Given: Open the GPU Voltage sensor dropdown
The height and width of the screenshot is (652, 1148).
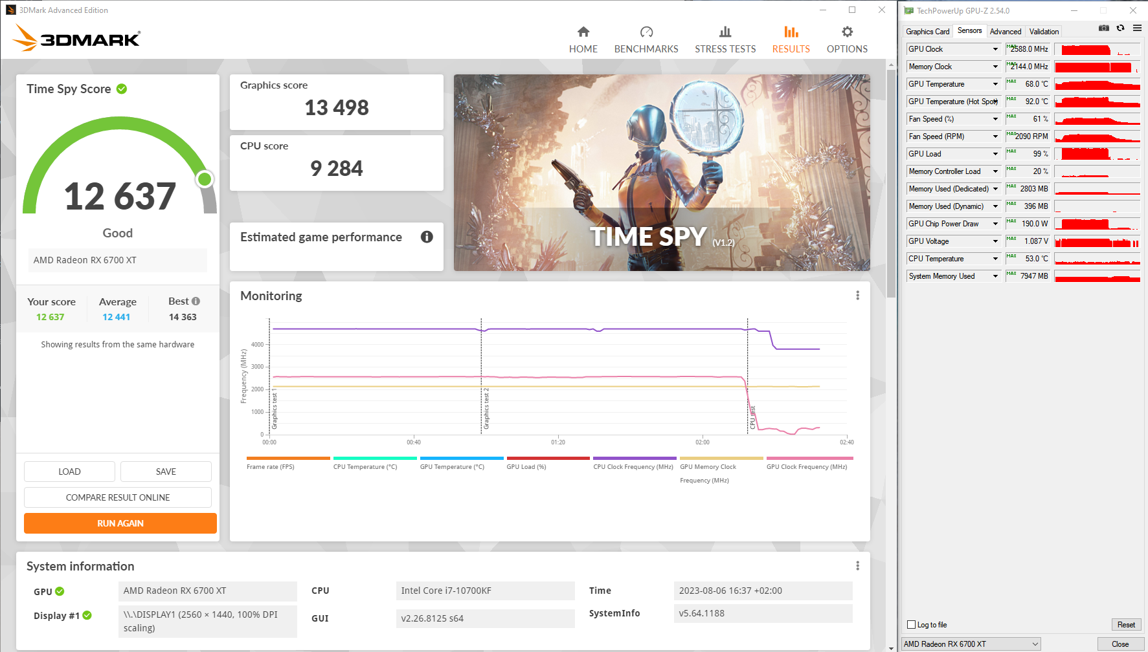Looking at the screenshot, I should [x=995, y=241].
